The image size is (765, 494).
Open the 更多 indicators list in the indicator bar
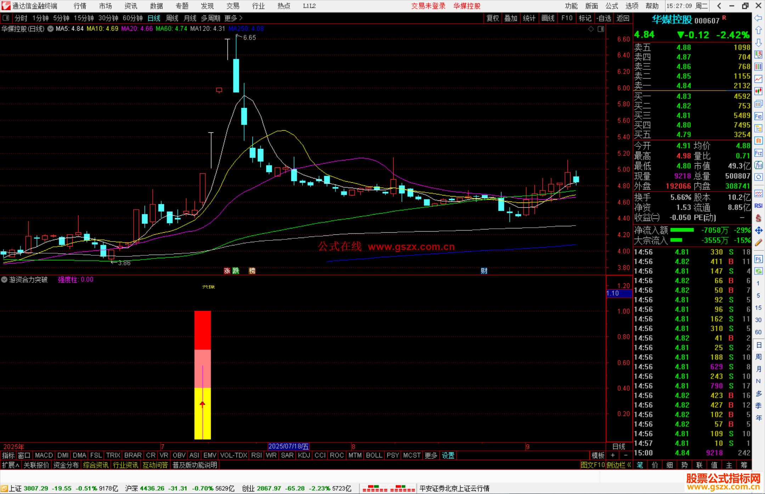(x=431, y=455)
